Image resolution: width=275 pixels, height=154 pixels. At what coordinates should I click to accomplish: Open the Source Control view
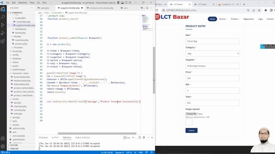pos(3,25)
